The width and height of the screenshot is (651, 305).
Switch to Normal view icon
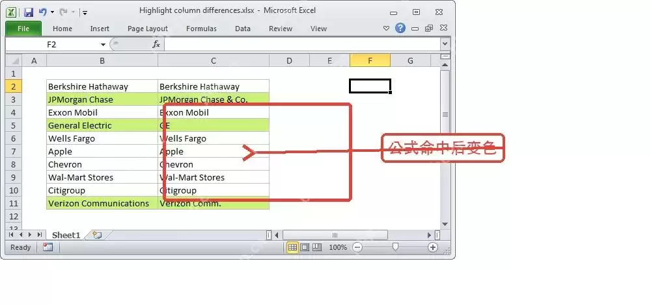tap(292, 247)
